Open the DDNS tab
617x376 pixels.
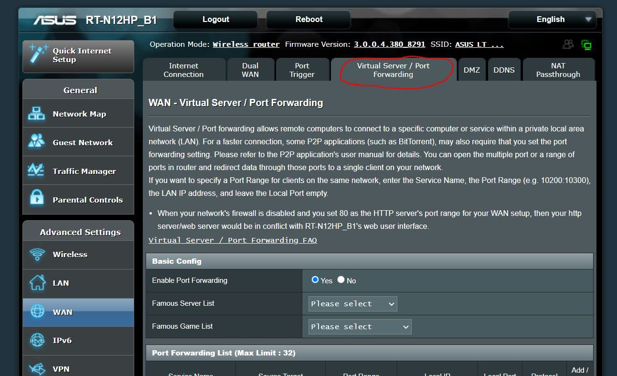pyautogui.click(x=504, y=70)
